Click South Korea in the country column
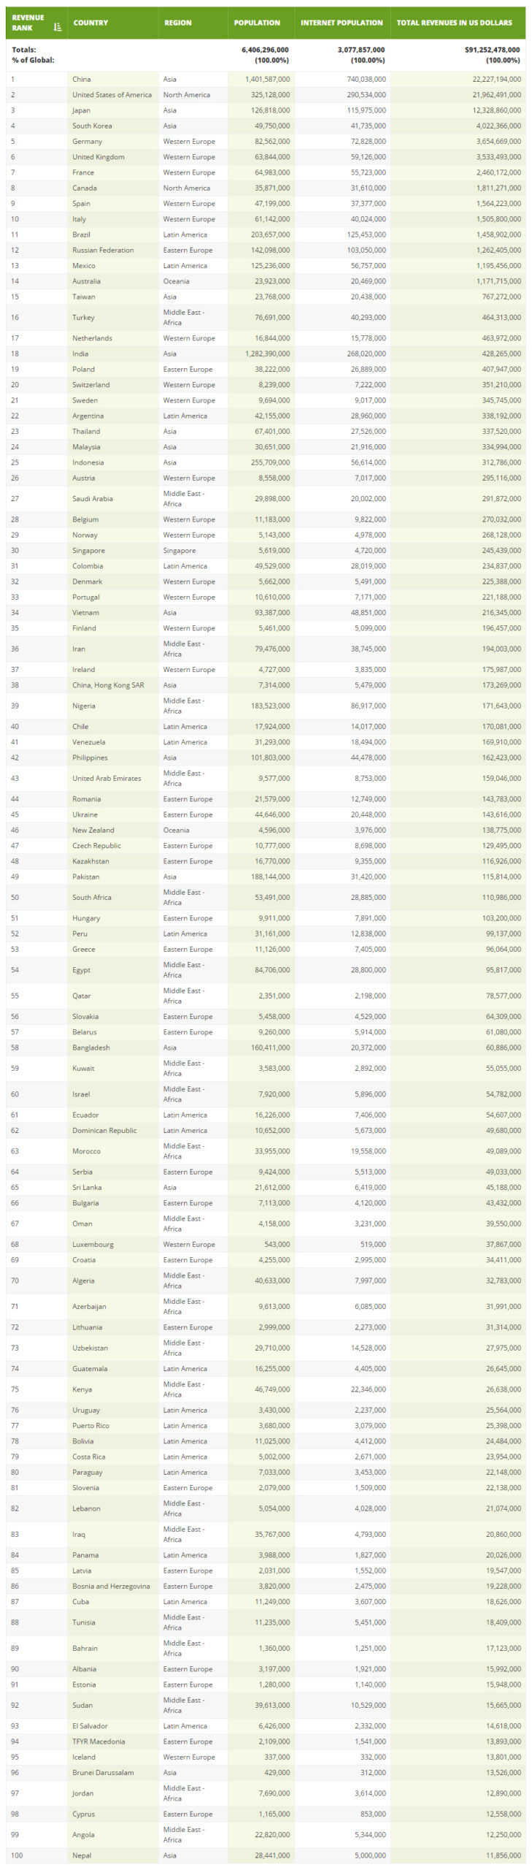 92,126
